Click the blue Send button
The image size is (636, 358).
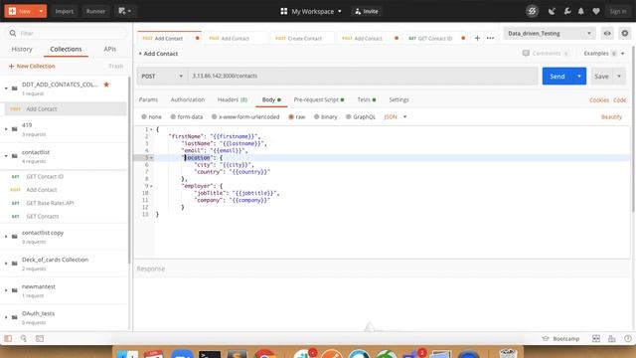pyautogui.click(x=557, y=77)
